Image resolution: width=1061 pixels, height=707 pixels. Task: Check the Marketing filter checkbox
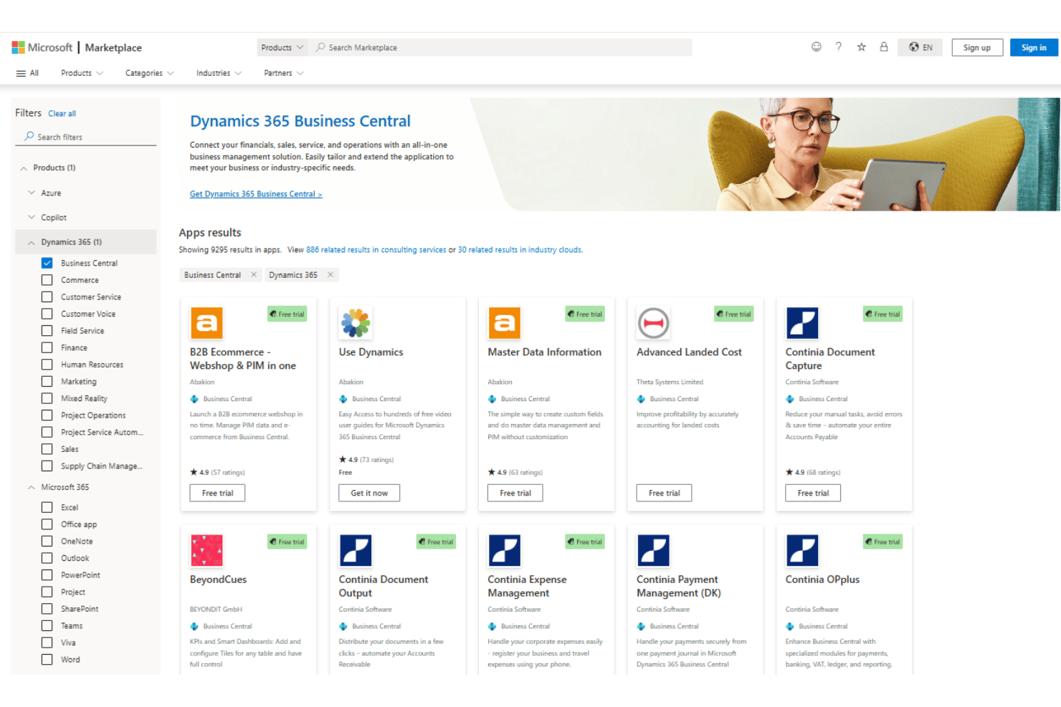click(x=47, y=382)
